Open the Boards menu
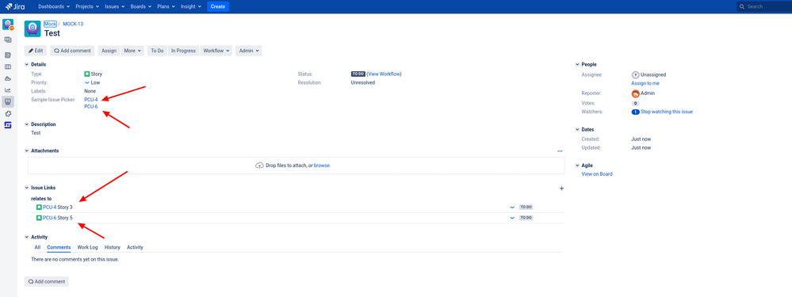 click(141, 6)
